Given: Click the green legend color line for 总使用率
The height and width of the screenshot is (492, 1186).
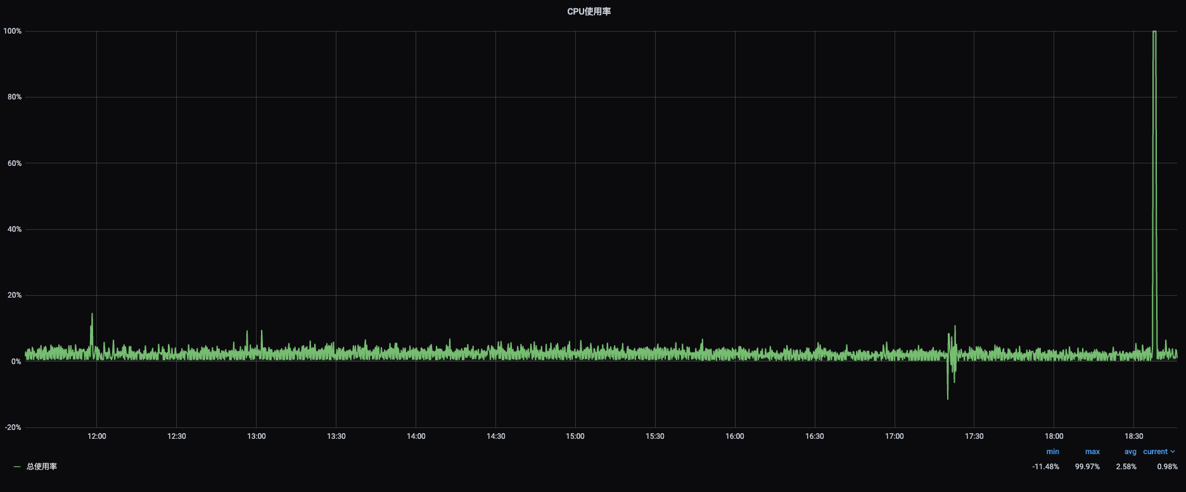Looking at the screenshot, I should point(17,467).
